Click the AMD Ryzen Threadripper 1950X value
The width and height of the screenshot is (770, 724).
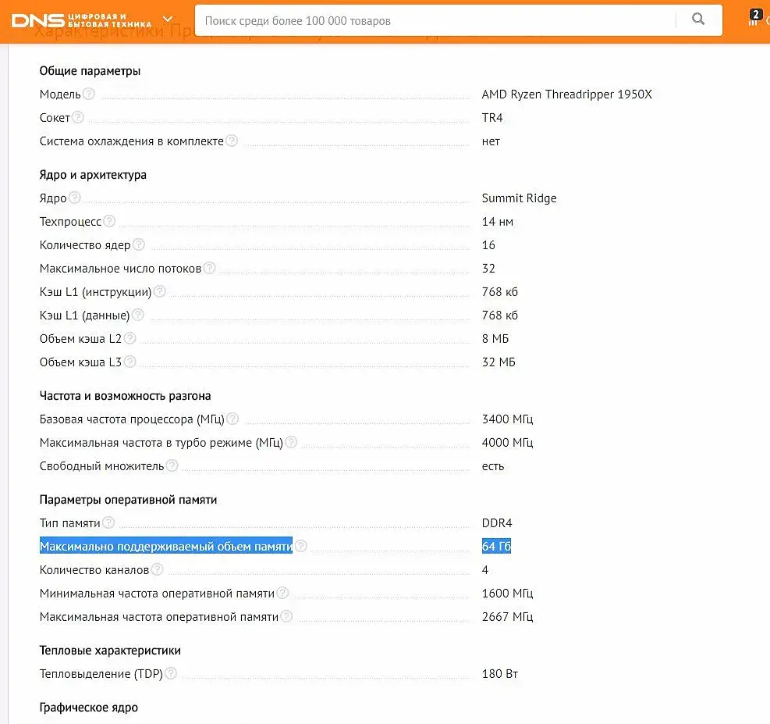[566, 94]
